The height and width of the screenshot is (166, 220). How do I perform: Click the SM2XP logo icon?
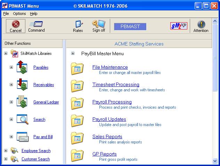coord(179,26)
